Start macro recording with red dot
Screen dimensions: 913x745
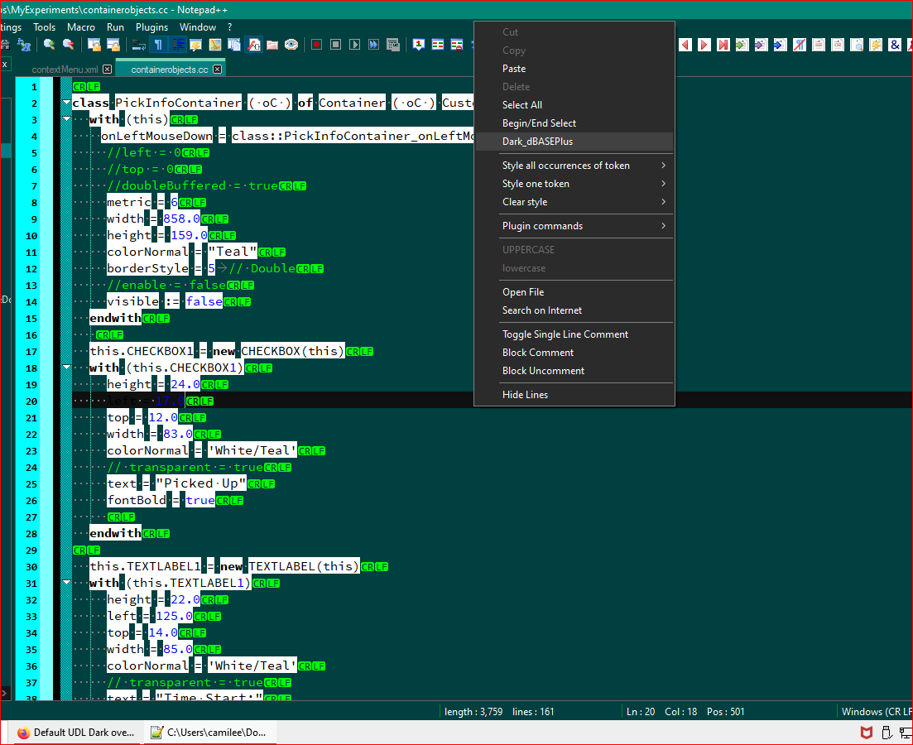click(317, 45)
